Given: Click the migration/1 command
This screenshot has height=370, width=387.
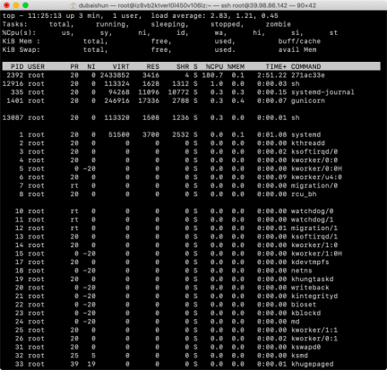Looking at the screenshot, I should tap(314, 228).
